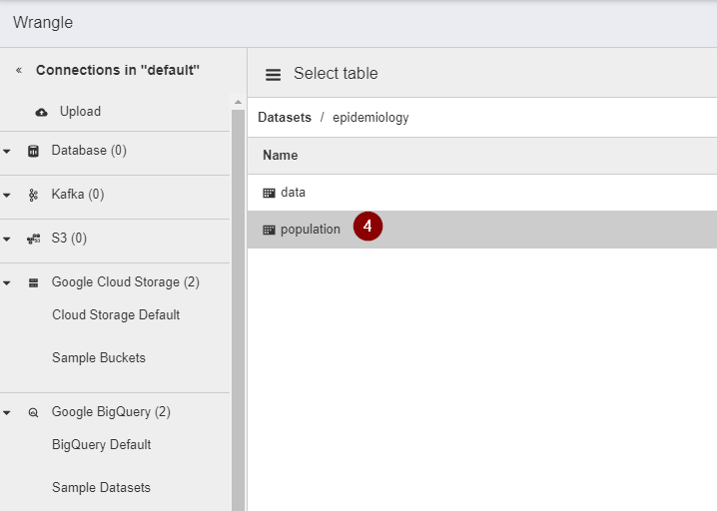Click the S3 buckets icon

coord(33,239)
